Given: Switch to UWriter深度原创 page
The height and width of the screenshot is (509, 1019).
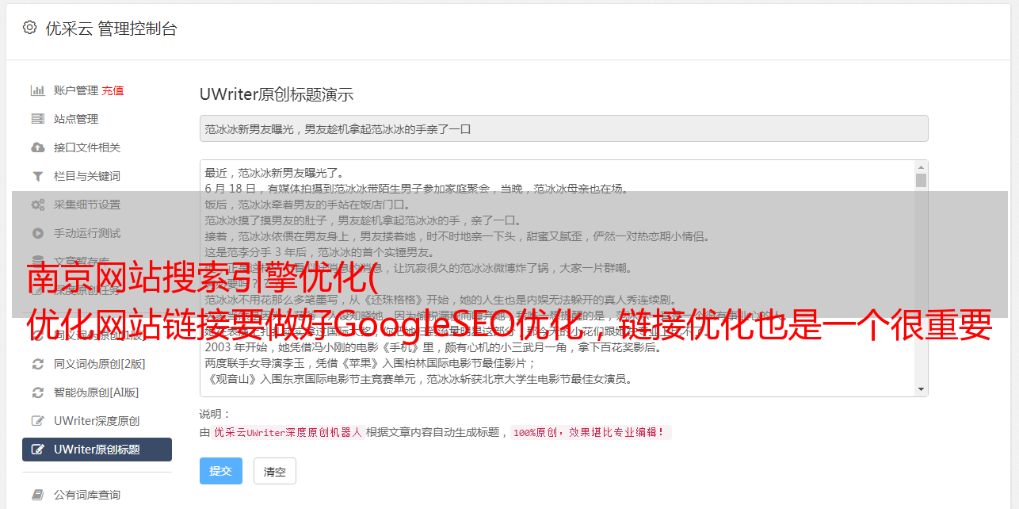Looking at the screenshot, I should (x=97, y=421).
